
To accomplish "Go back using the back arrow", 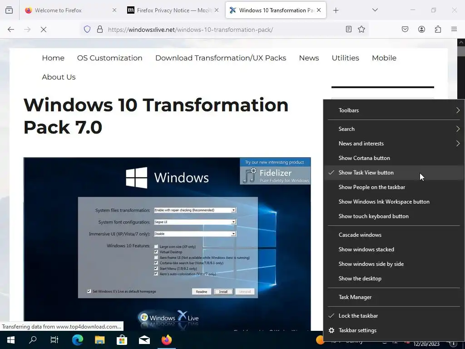I will click(x=11, y=30).
